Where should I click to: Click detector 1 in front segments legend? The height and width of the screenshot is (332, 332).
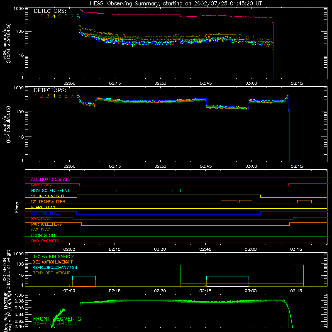pos(36,17)
